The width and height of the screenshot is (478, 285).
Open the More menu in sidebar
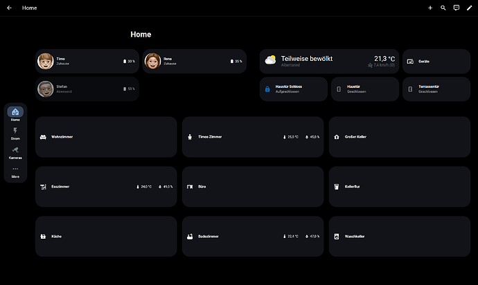click(15, 172)
